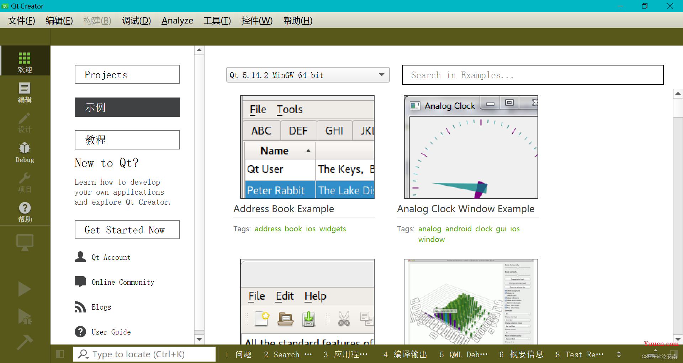Click the output panes up-down selector arrows
The height and width of the screenshot is (363, 683).
(619, 354)
